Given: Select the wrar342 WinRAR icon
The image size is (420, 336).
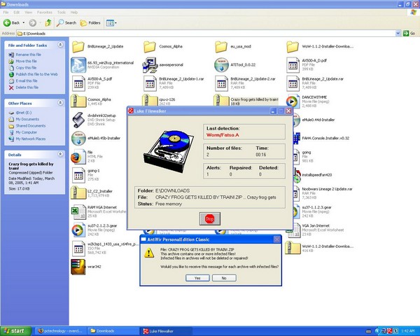Looking at the screenshot, I should (x=78, y=267).
